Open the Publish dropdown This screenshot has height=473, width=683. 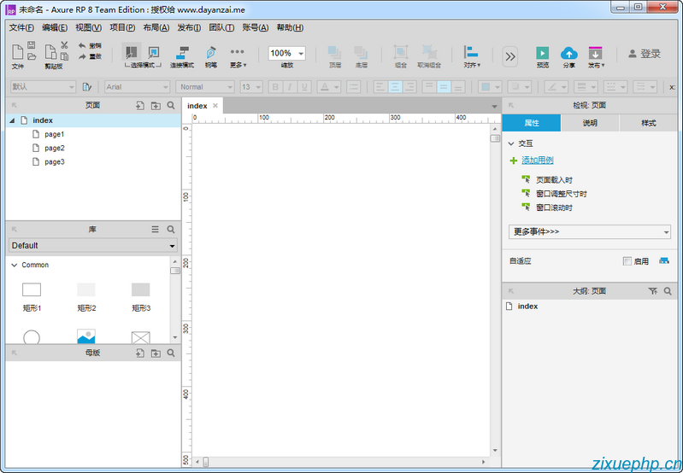(x=596, y=57)
